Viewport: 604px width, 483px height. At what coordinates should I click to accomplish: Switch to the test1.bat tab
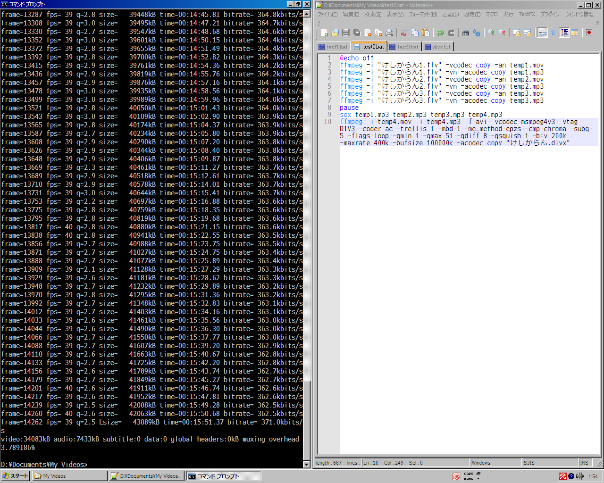pos(333,47)
